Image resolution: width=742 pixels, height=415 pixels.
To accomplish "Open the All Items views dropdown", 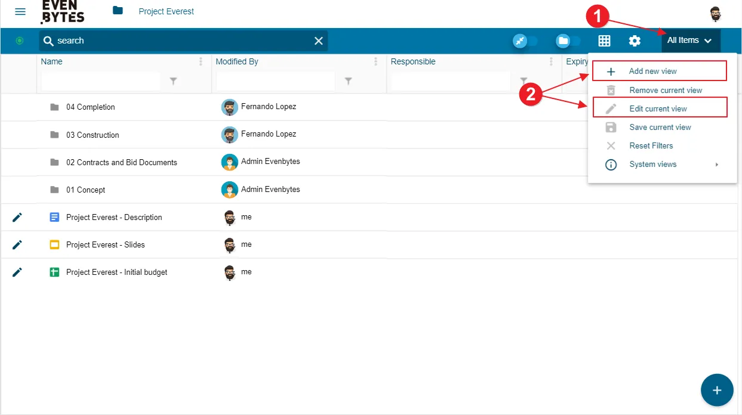I will pos(690,41).
